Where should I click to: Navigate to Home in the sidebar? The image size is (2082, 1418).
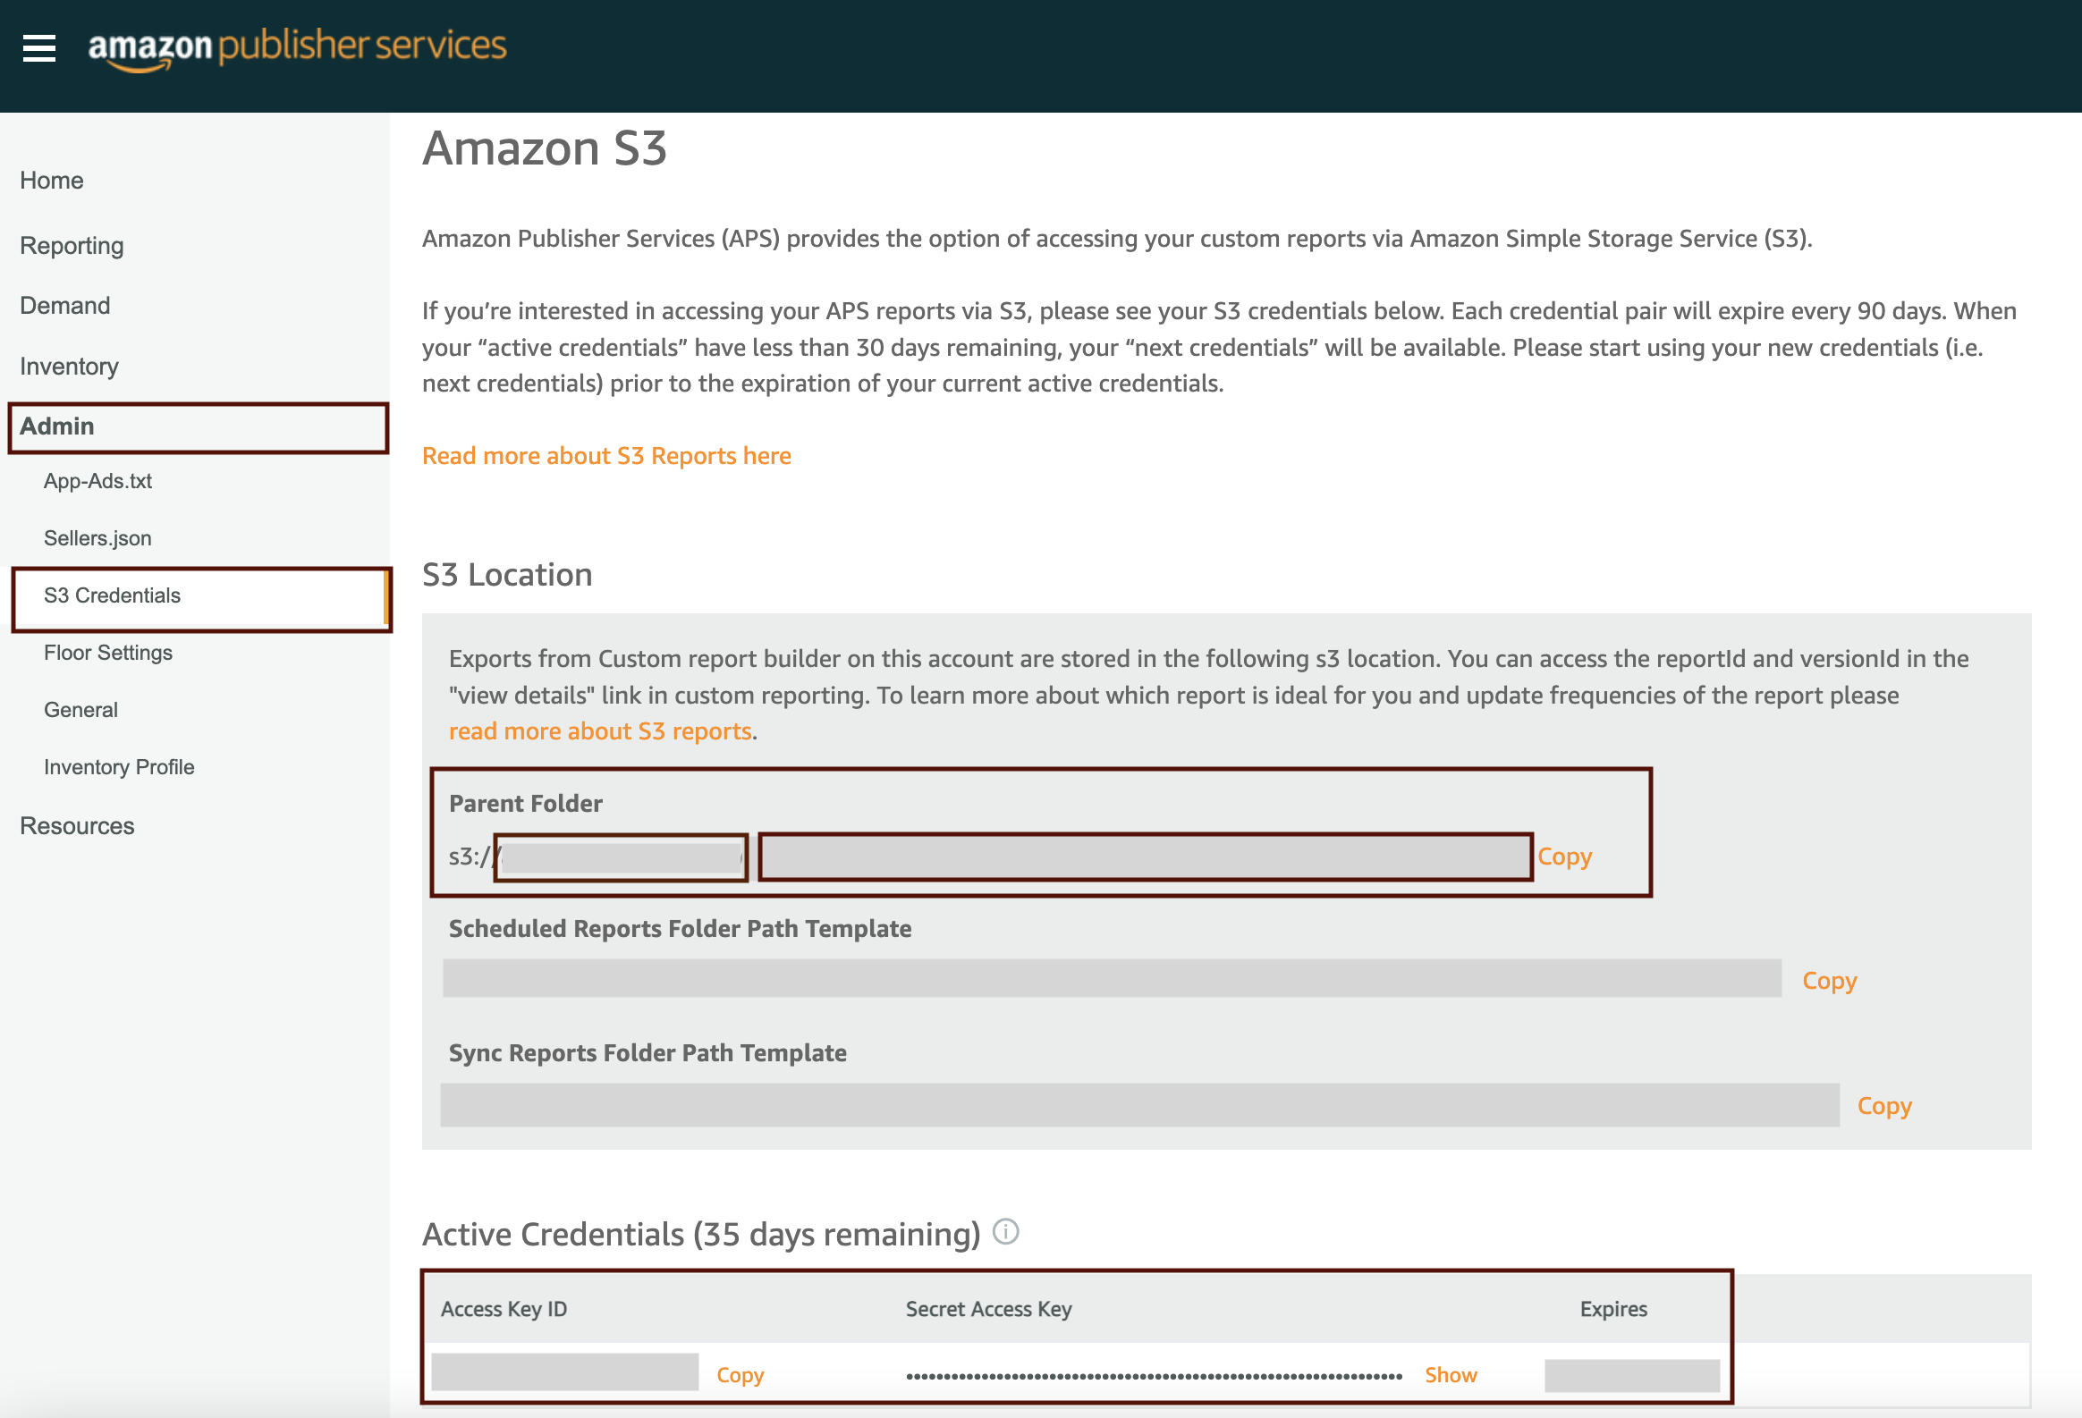[x=51, y=179]
